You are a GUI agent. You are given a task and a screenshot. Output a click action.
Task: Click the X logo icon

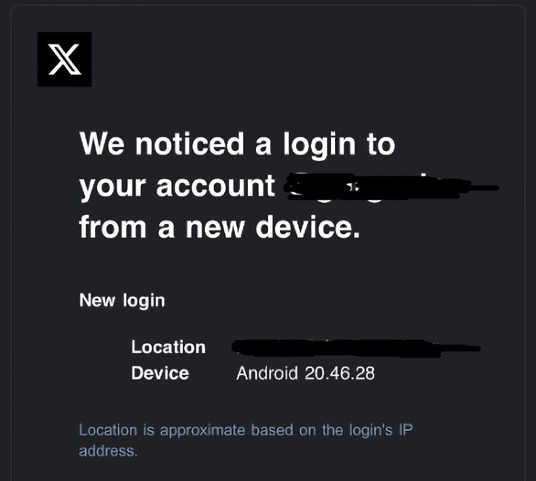[64, 59]
